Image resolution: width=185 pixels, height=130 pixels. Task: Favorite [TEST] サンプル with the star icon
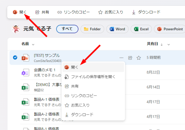tap(139, 58)
